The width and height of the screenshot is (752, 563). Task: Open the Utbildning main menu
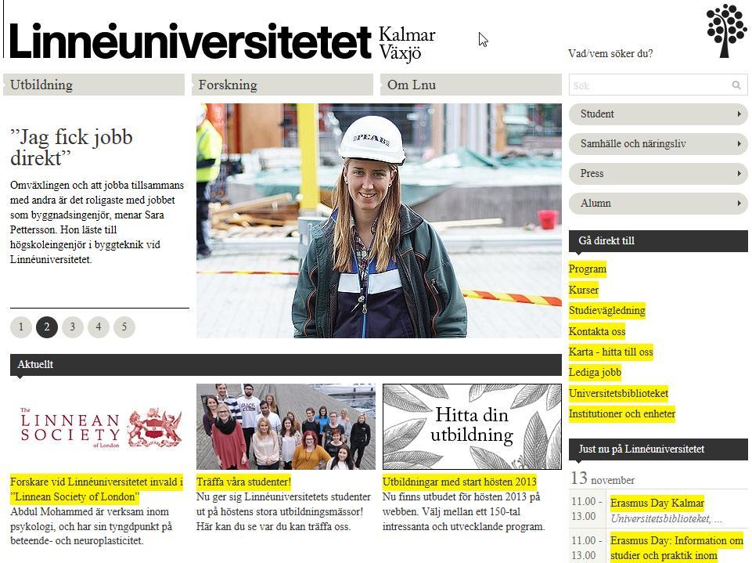(x=94, y=85)
